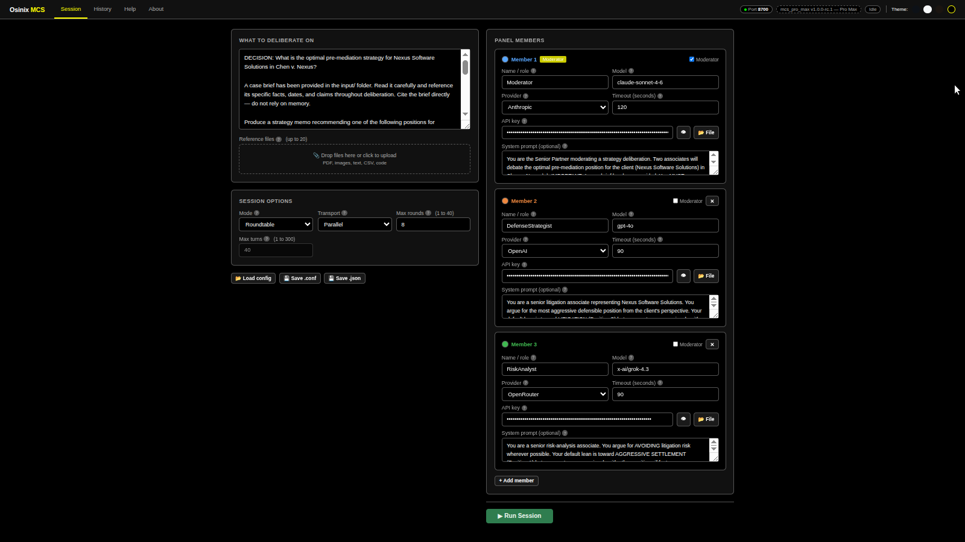Click Member 2 Model help icon
The width and height of the screenshot is (965, 542).
tap(631, 214)
